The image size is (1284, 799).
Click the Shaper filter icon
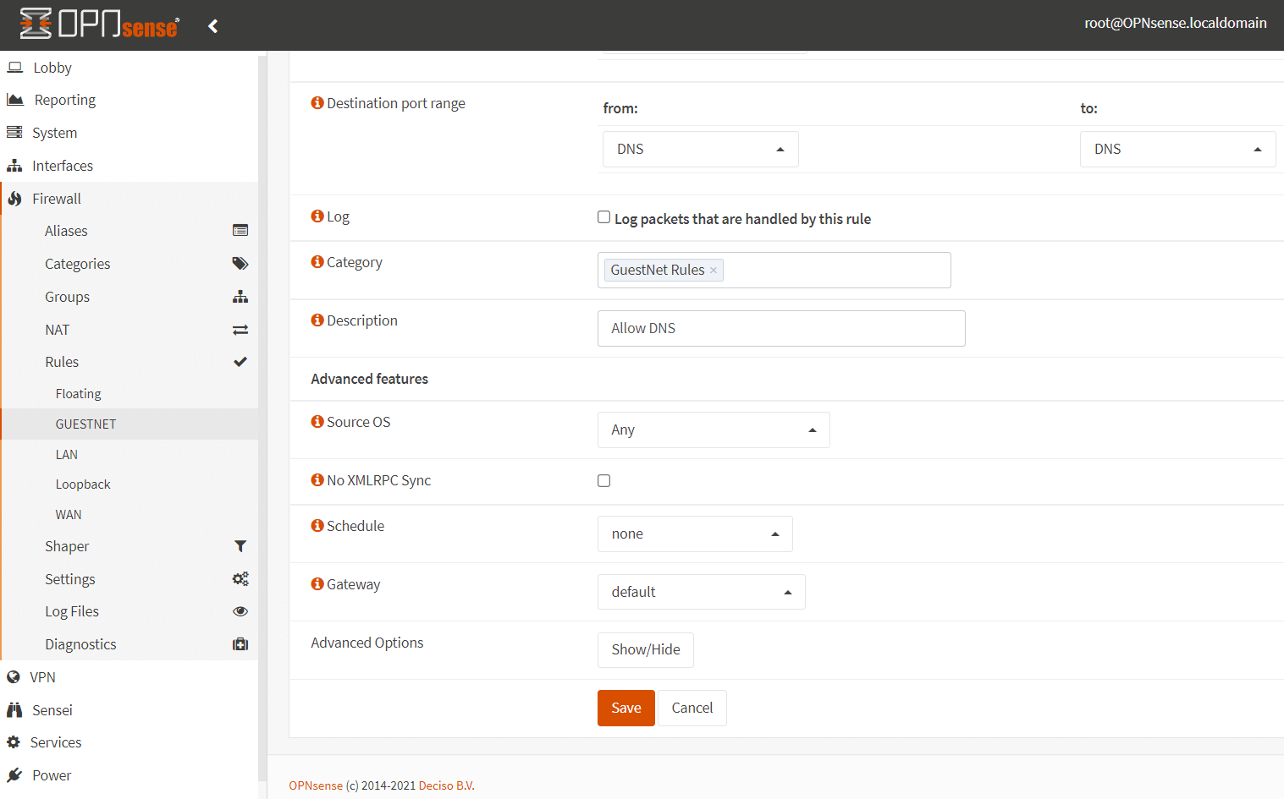pyautogui.click(x=240, y=546)
